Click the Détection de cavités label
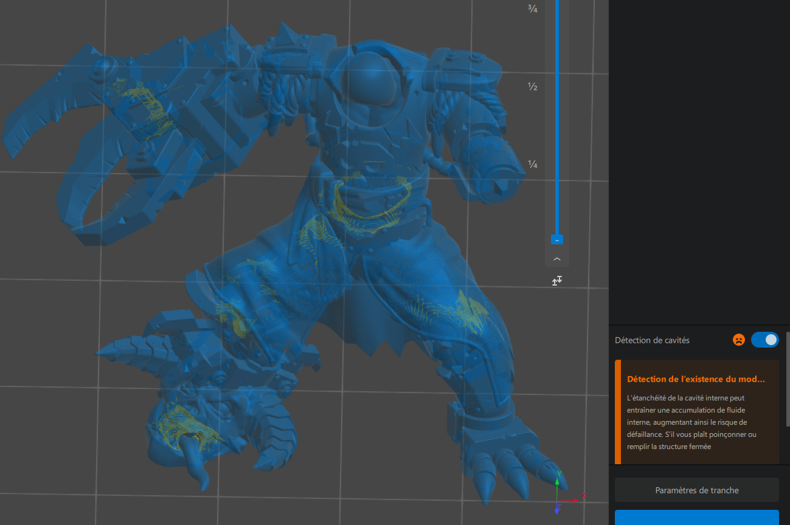The image size is (790, 525). [x=652, y=340]
